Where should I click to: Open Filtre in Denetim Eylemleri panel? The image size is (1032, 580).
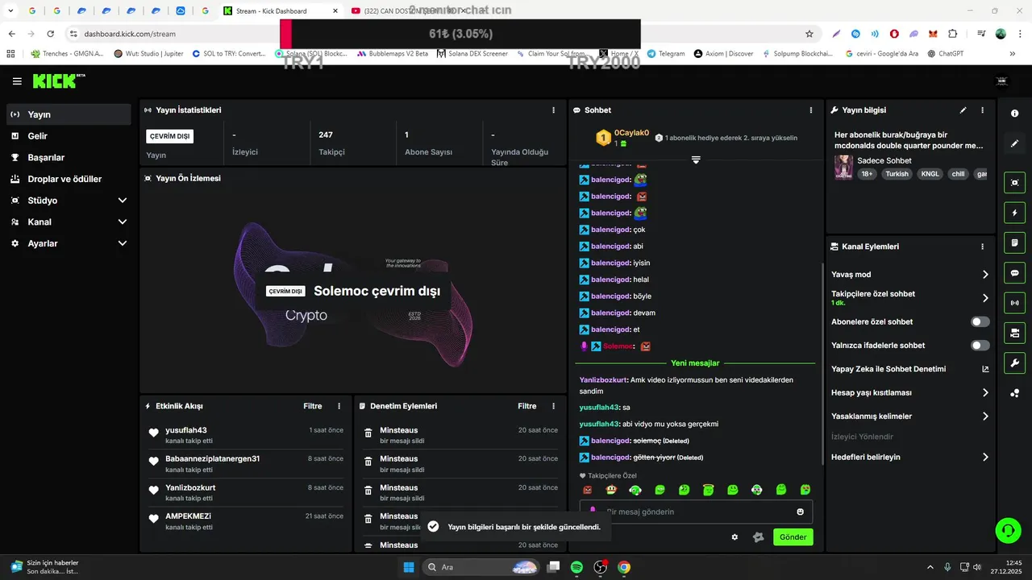526,406
